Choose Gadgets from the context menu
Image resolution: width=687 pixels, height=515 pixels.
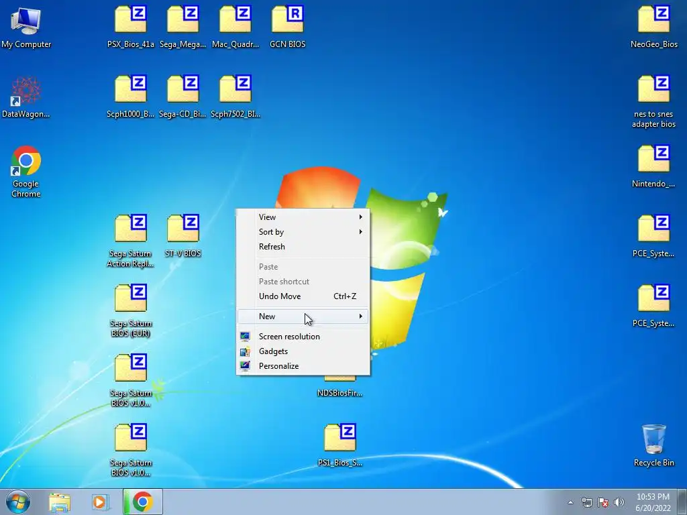pos(303,351)
